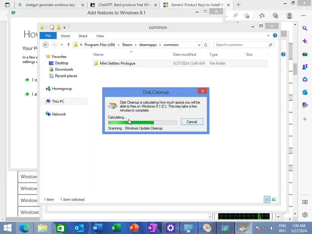The width and height of the screenshot is (312, 234).
Task: Open PC Settings gear on taskbar
Action: pos(171,228)
